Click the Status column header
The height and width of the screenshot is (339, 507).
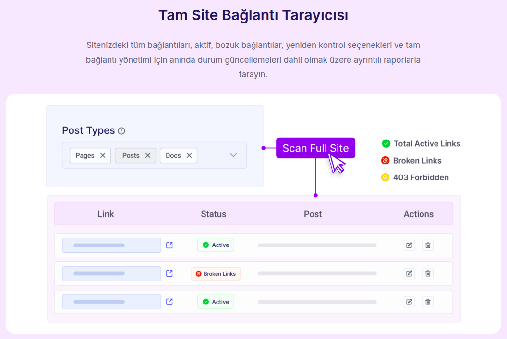point(214,214)
